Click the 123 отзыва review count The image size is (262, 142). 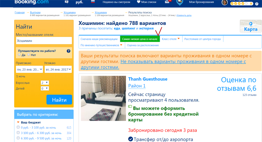point(249,95)
